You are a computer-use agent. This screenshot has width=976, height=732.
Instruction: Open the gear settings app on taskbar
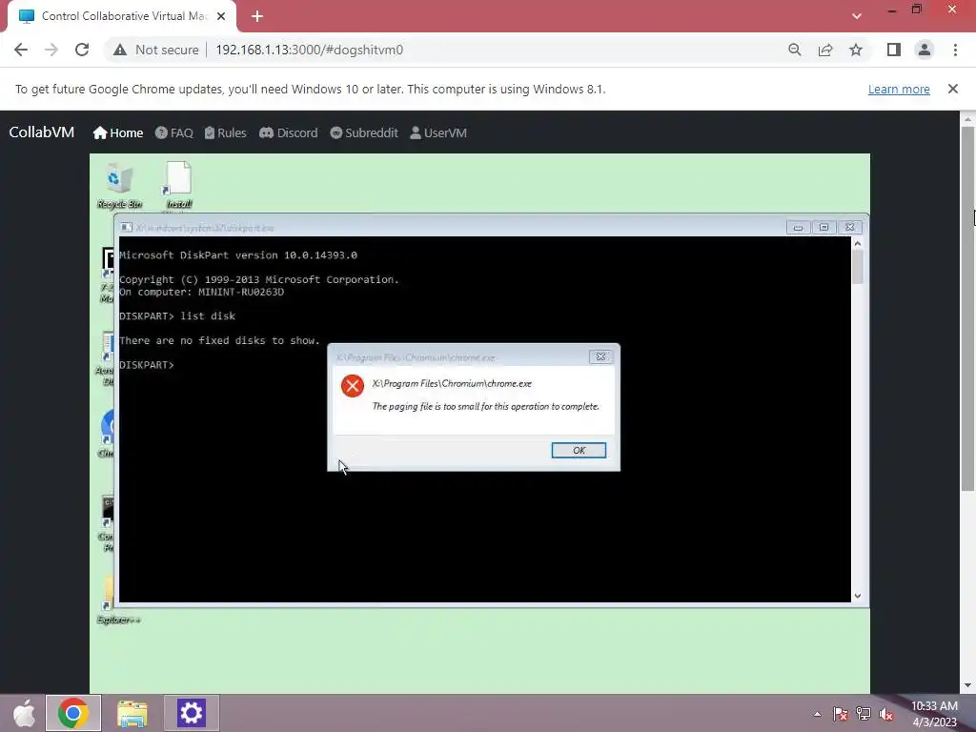pos(191,713)
